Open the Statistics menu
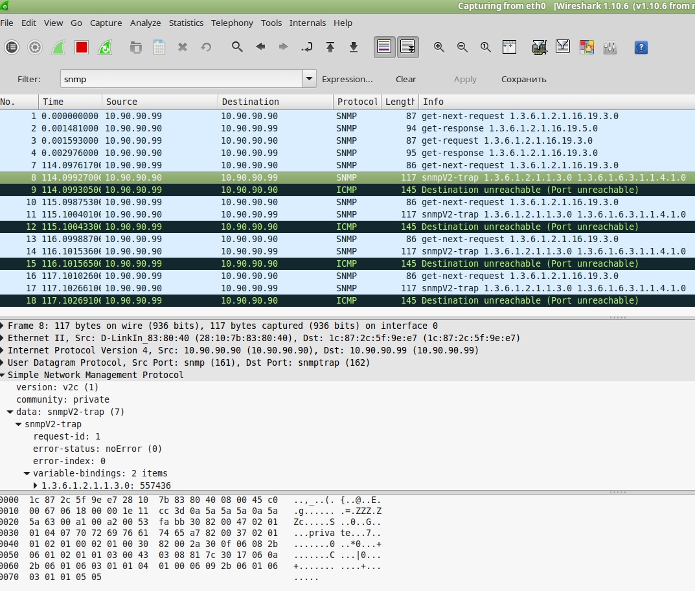Screen dimensions: 695x591 click(x=186, y=23)
